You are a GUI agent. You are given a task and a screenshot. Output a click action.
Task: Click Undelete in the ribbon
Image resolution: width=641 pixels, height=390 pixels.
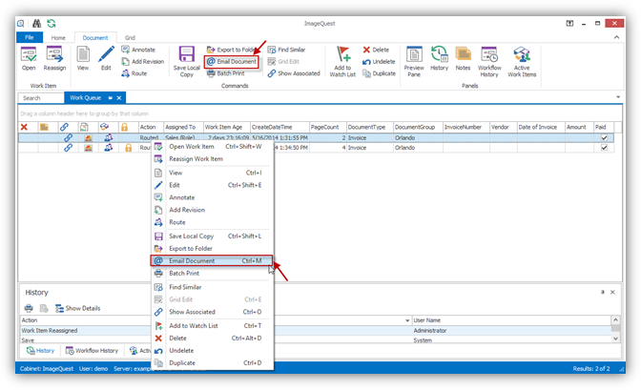(379, 62)
